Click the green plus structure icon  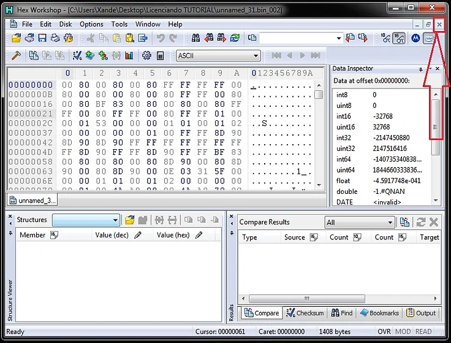(103, 55)
